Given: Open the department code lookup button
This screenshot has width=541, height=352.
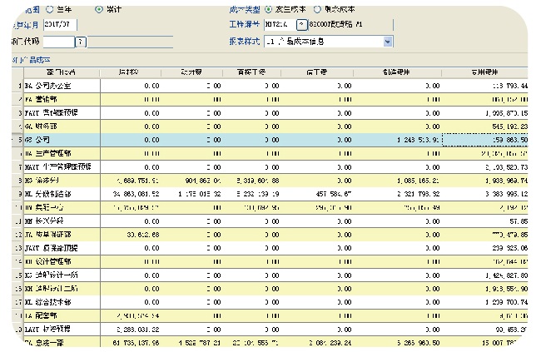Looking at the screenshot, I should (x=81, y=42).
